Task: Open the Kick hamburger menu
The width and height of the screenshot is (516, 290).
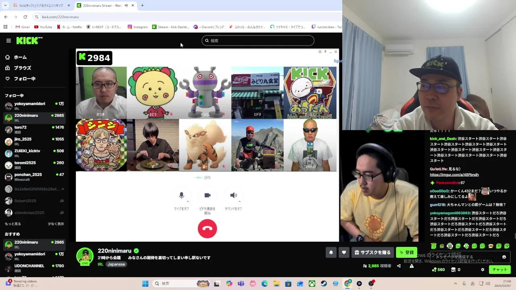Action: pos(8,41)
